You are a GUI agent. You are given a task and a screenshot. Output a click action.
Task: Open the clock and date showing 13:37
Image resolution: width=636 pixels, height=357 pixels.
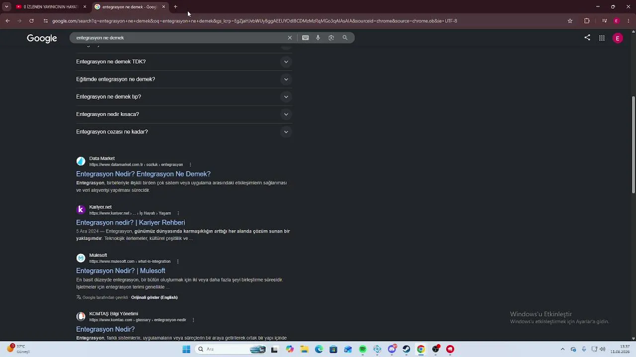click(621, 349)
